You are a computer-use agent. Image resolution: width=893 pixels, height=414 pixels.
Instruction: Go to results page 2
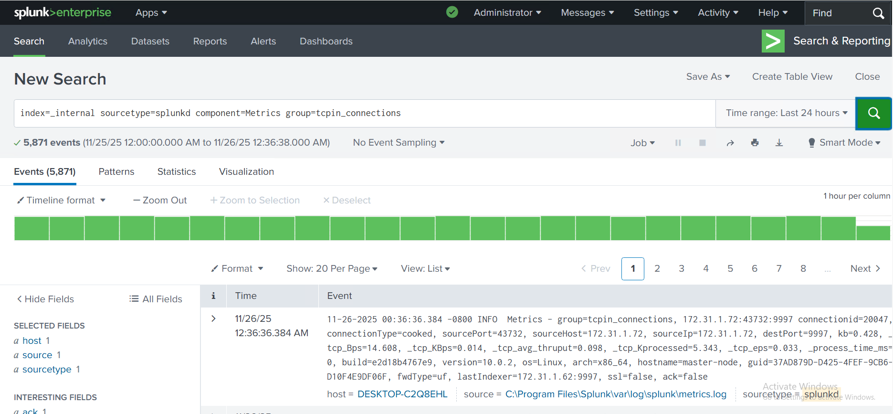pos(657,269)
